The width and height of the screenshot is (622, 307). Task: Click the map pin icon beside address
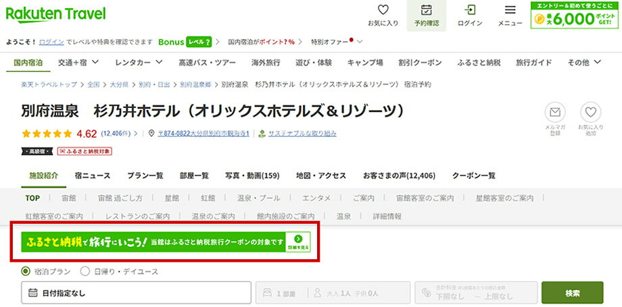[151, 134]
